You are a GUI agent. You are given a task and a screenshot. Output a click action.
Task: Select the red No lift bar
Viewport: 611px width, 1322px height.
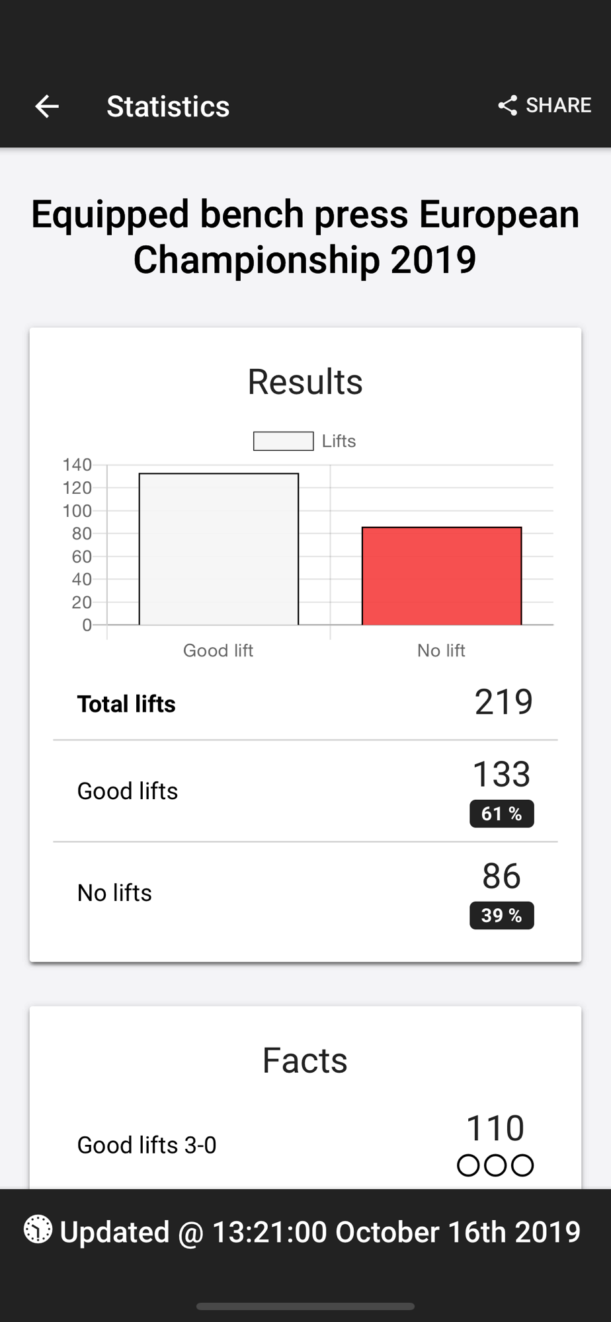coord(442,576)
